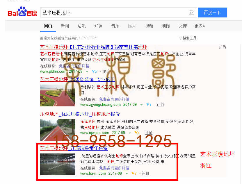The width and height of the screenshot is (242, 184).
Task: Open result 艺术压模地坪【压花地坪行业品牌】湖南普林德地坪
Action: point(94,47)
